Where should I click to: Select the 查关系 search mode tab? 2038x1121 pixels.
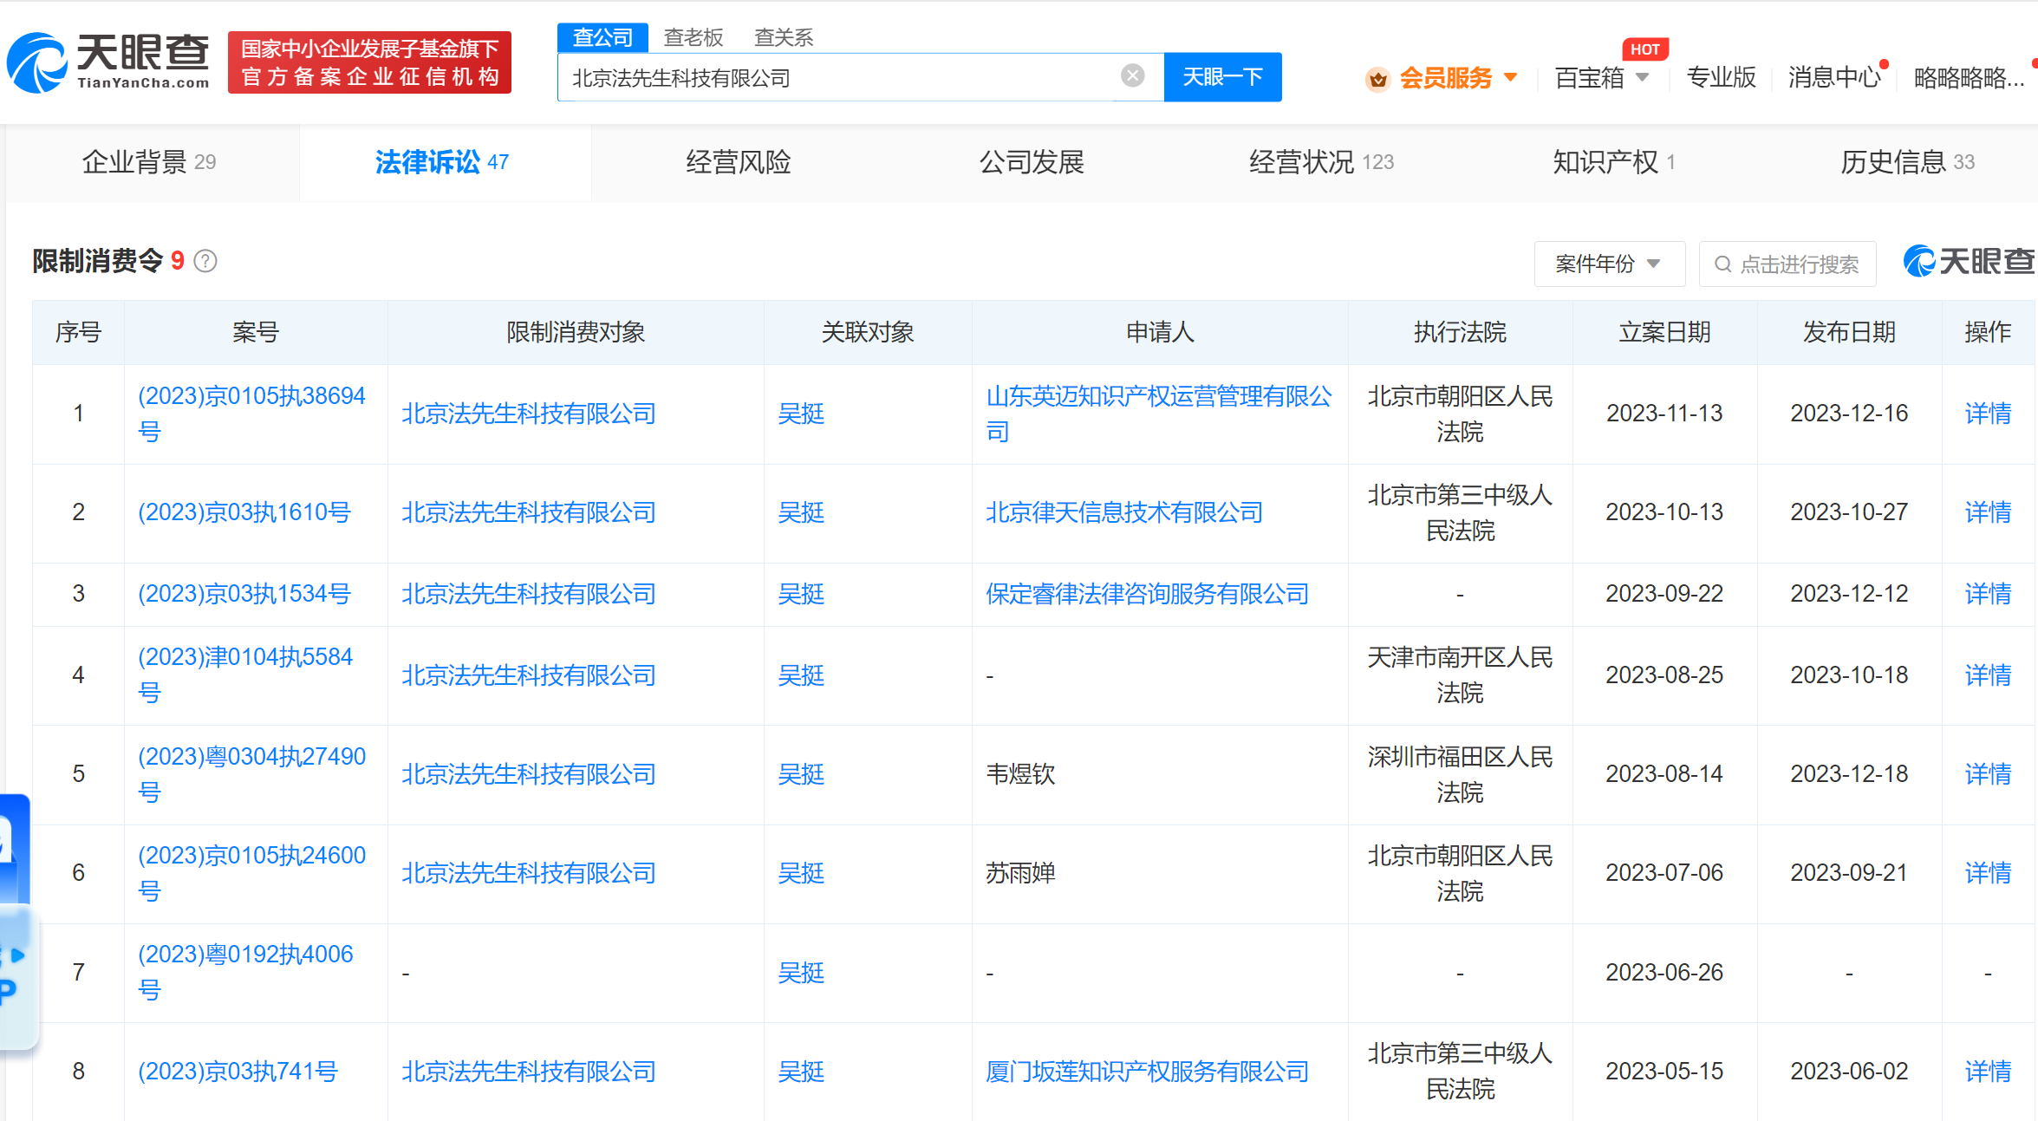783,37
